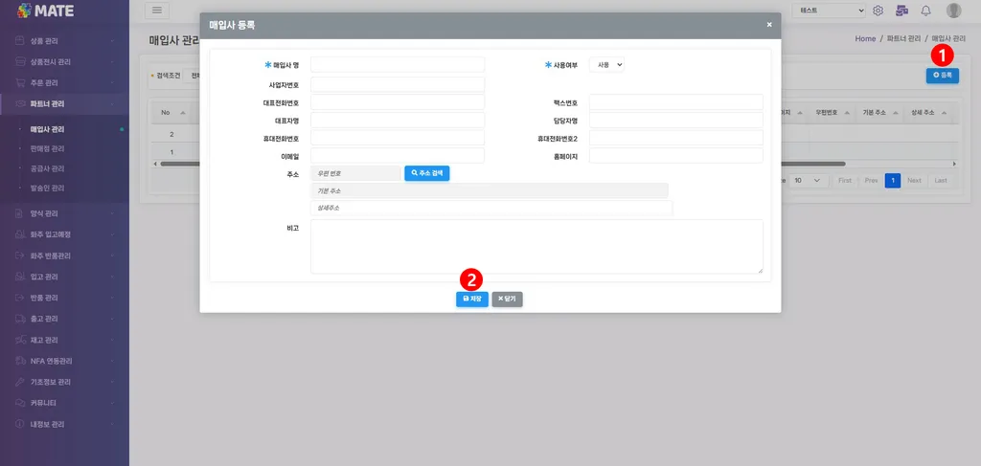Open the page size dropdown showing 10
The image size is (981, 466).
tap(808, 180)
